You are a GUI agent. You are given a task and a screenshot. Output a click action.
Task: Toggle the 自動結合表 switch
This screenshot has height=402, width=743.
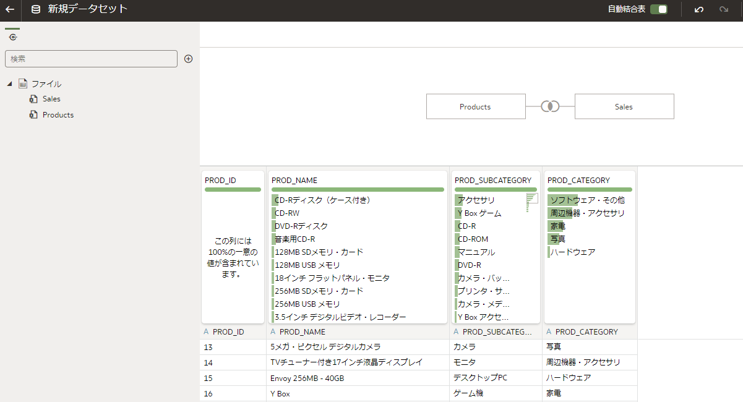tap(659, 9)
